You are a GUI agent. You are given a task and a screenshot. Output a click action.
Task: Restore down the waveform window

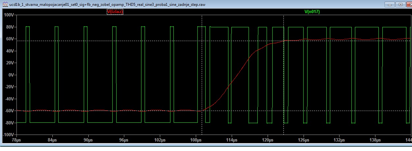click(x=400, y=4)
